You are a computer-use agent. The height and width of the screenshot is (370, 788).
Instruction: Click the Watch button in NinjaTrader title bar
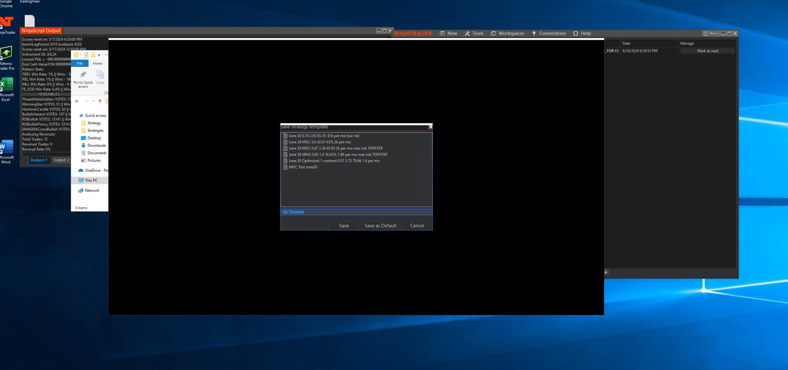[711, 34]
